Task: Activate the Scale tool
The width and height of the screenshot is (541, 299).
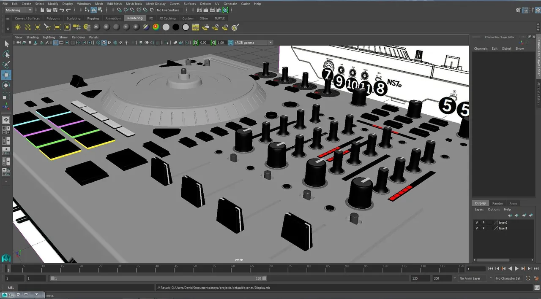Action: [x=6, y=96]
